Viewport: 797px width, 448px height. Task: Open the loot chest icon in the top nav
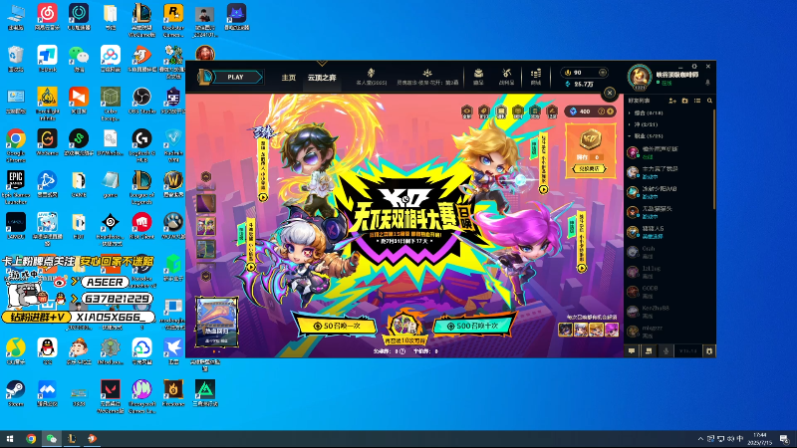(x=478, y=77)
